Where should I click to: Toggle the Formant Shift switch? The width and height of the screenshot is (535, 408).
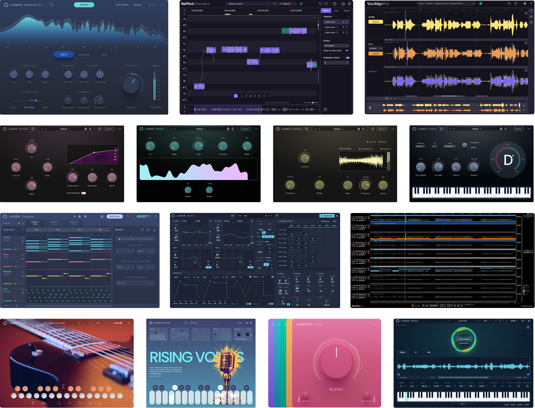347,58
